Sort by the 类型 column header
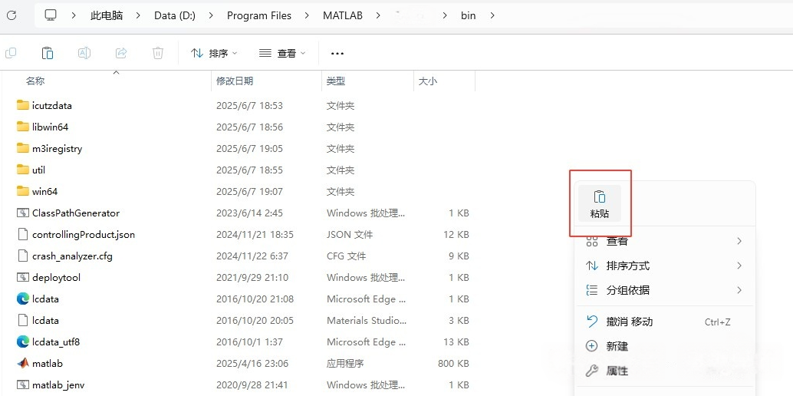793x396 pixels. 336,81
